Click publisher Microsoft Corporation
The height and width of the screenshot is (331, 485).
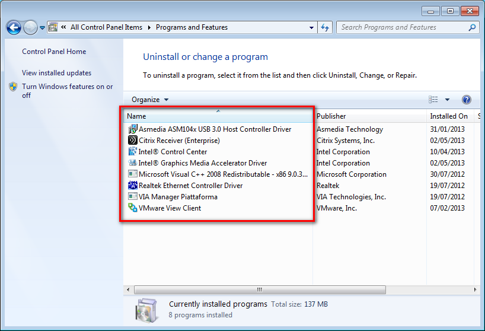click(x=352, y=174)
